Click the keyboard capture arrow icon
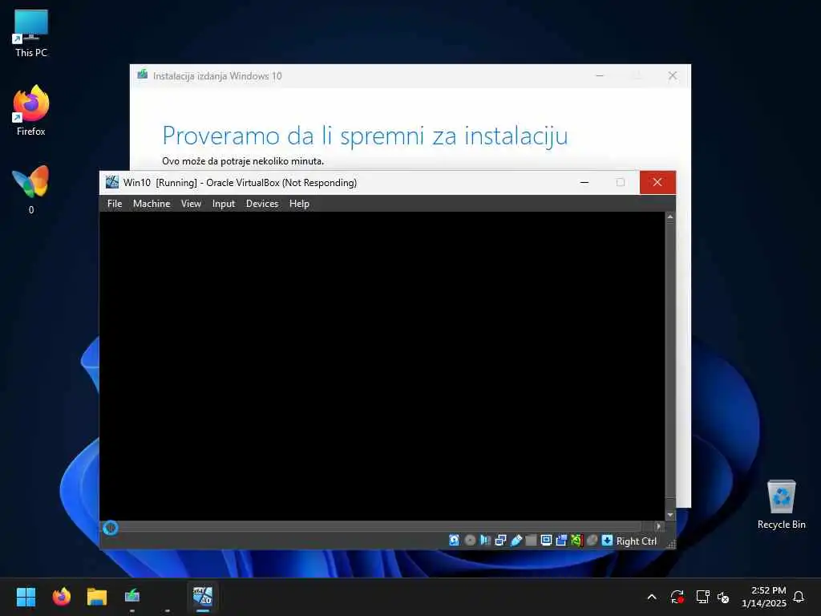 pyautogui.click(x=607, y=540)
